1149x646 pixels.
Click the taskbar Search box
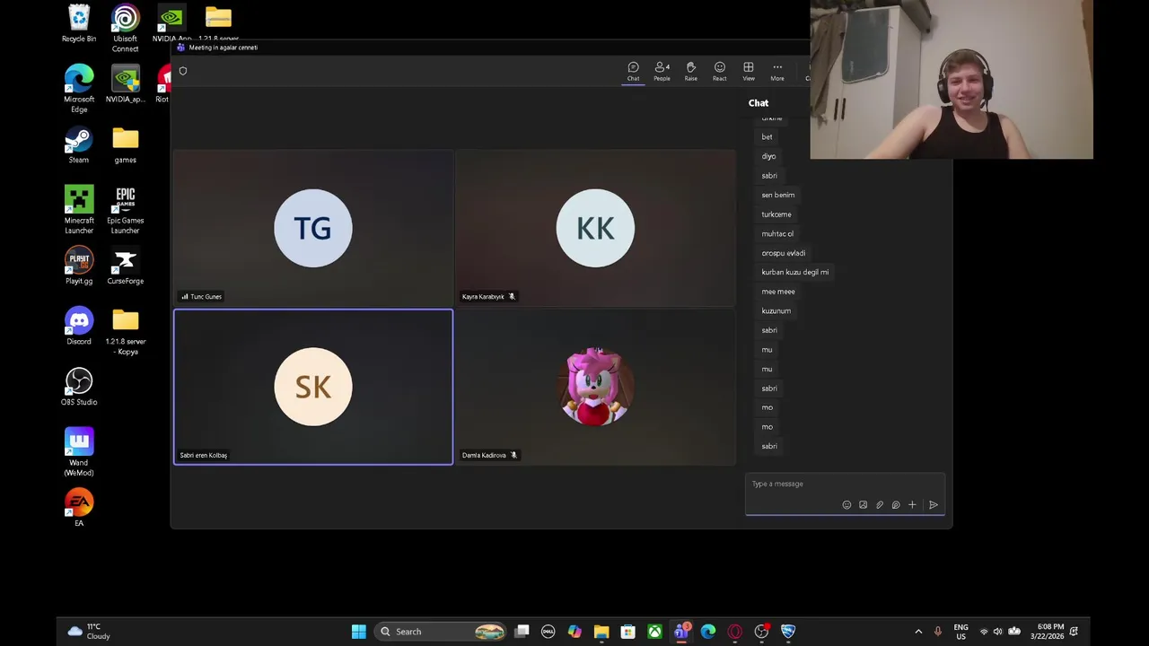point(440,632)
